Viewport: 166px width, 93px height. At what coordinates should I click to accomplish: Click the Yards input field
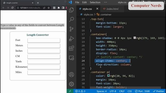pos(44,62)
